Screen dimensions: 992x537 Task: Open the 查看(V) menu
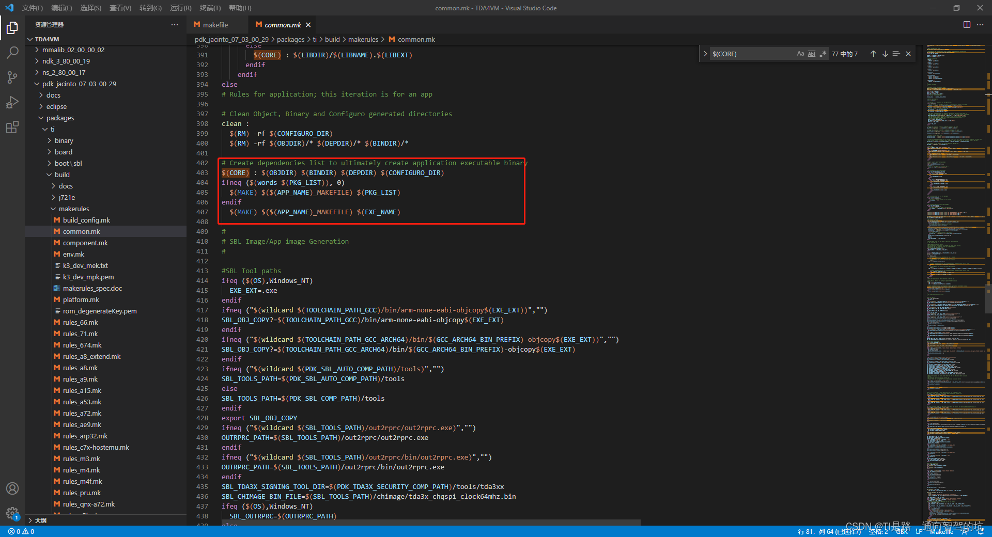[120, 8]
